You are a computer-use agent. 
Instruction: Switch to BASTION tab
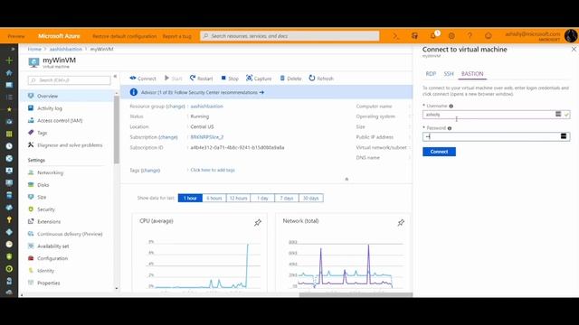pos(472,74)
